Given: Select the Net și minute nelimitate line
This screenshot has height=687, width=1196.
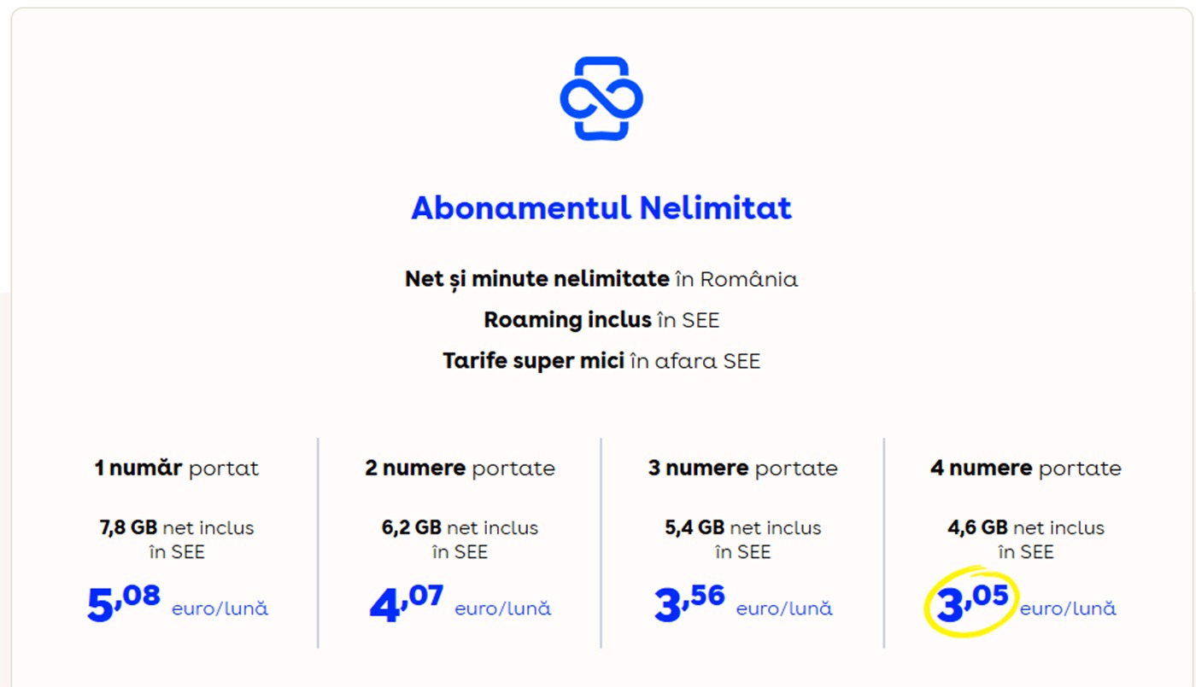Looking at the screenshot, I should tap(601, 279).
